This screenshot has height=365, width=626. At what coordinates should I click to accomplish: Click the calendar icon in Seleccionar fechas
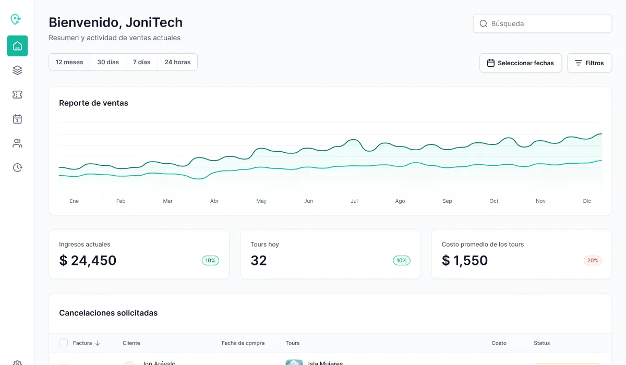(491, 63)
